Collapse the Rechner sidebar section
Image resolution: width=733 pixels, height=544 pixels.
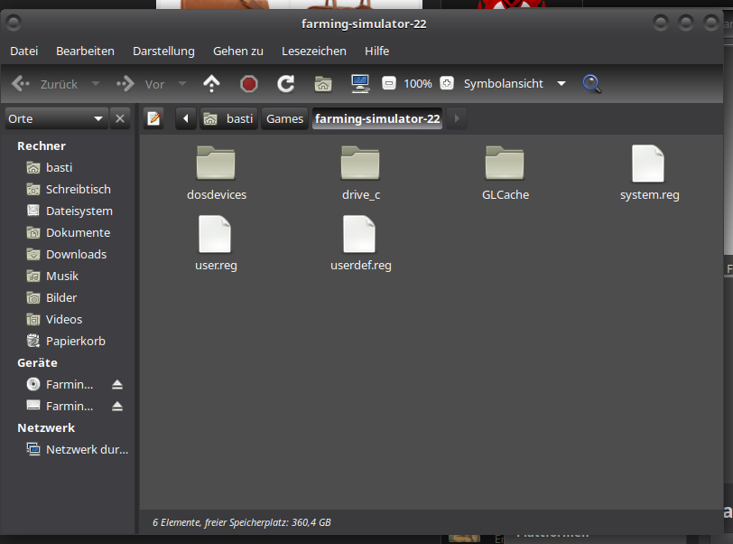click(42, 145)
